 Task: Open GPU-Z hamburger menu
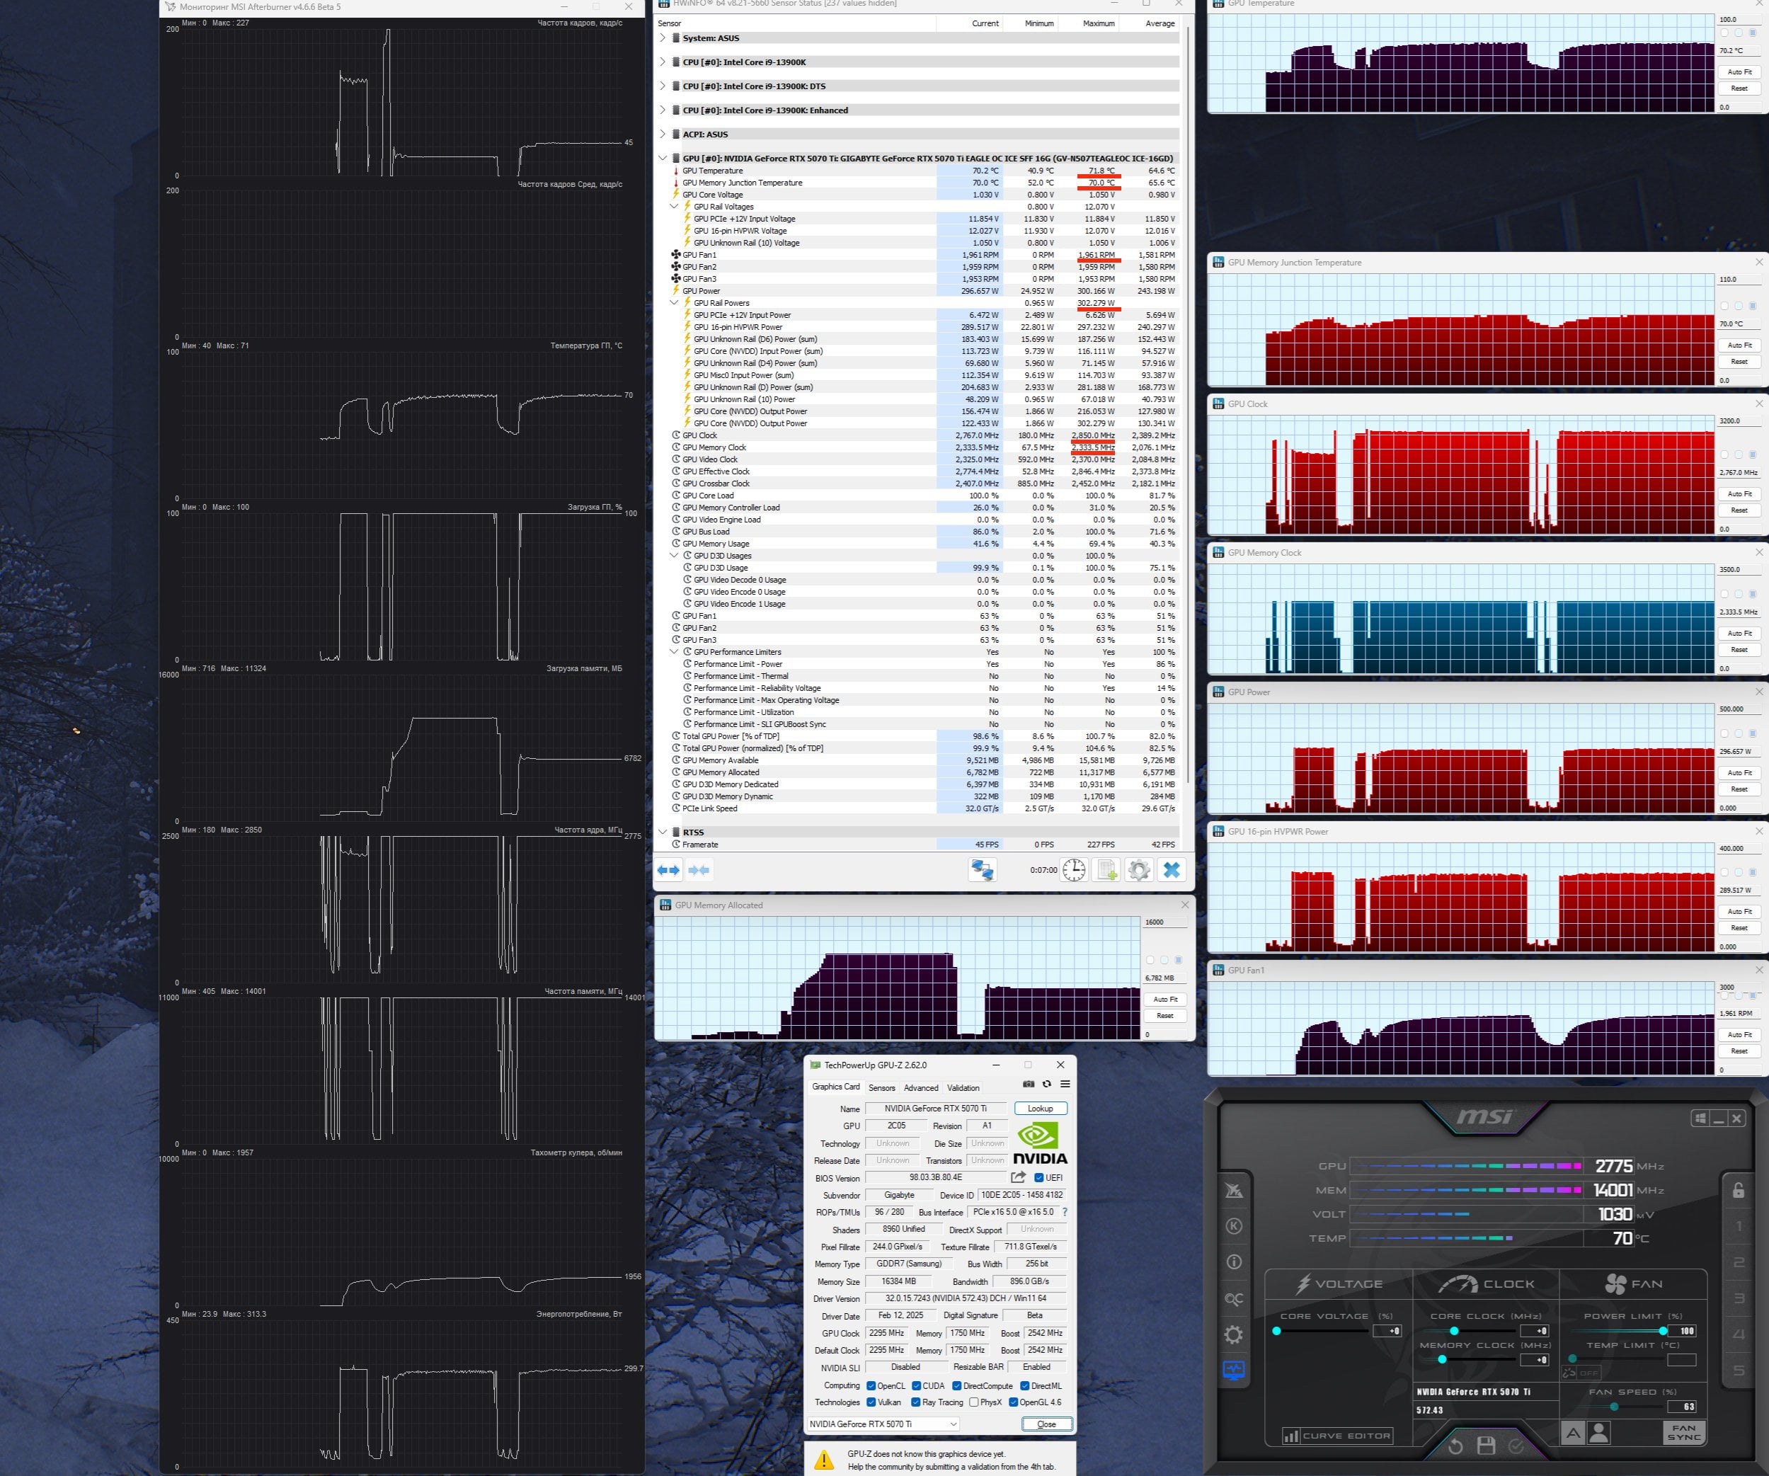[1065, 1085]
